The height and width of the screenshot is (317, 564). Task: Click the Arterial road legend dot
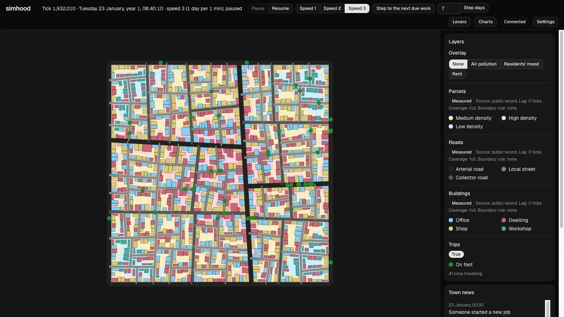pos(451,169)
